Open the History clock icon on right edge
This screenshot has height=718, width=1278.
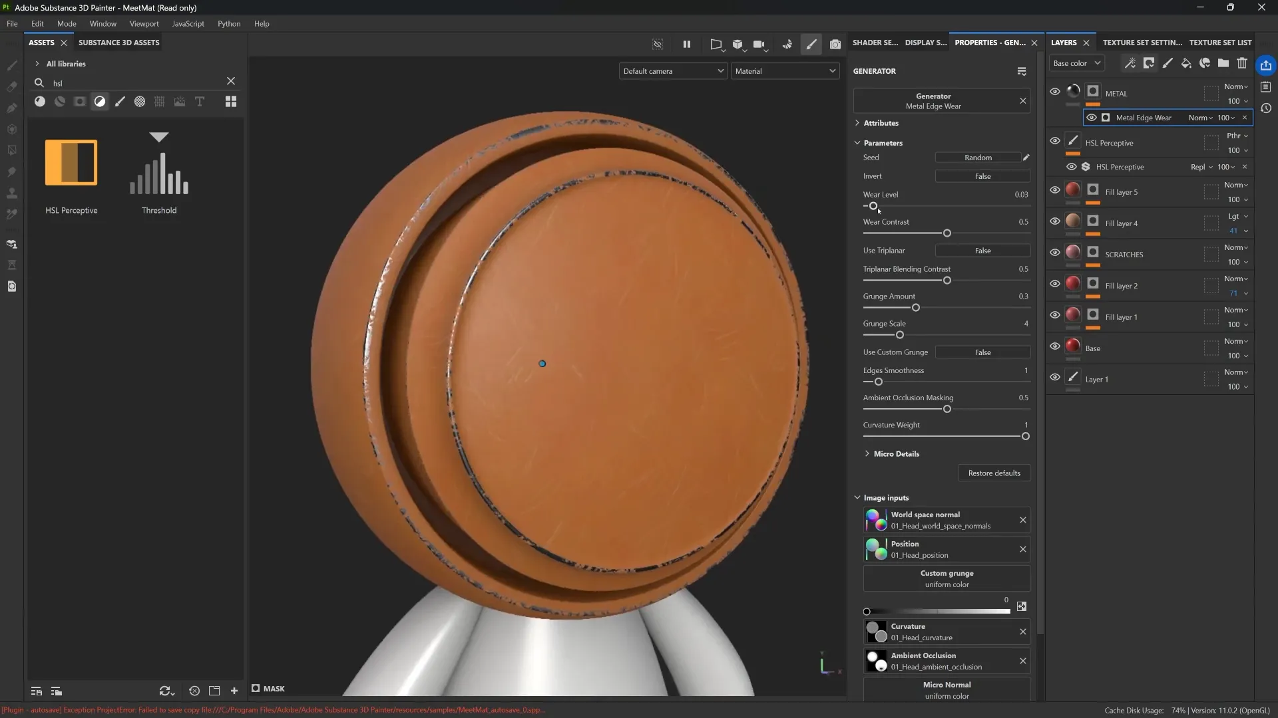tap(1266, 108)
